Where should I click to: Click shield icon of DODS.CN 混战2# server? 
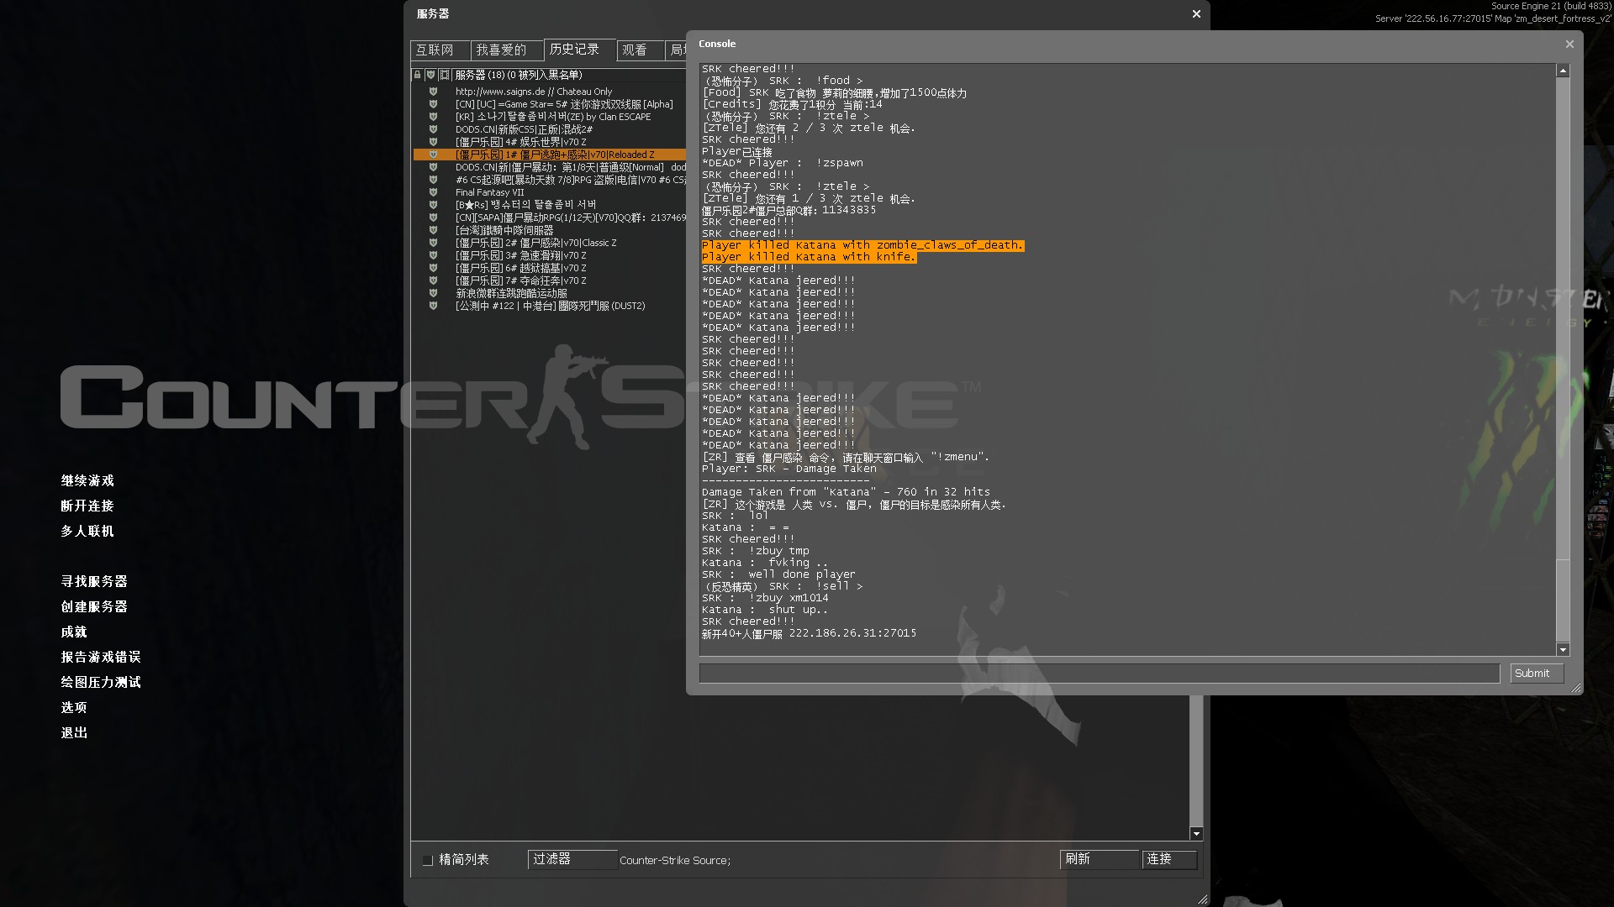tap(433, 129)
